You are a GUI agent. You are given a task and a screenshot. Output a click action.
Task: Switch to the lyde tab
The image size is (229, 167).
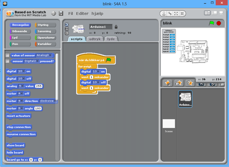pyautogui.click(x=111, y=39)
